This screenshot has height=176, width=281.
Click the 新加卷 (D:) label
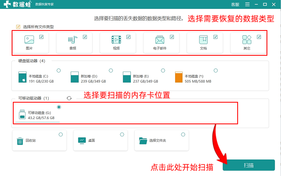[89, 76]
